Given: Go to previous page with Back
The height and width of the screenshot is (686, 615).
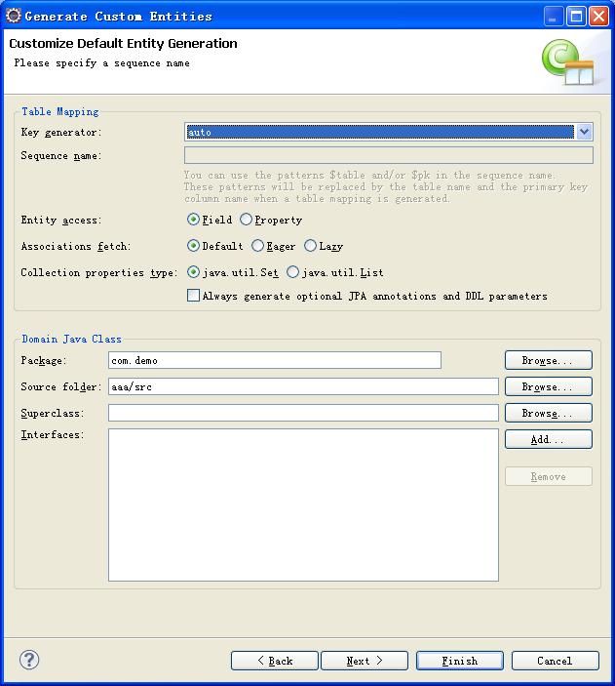Looking at the screenshot, I should (275, 661).
